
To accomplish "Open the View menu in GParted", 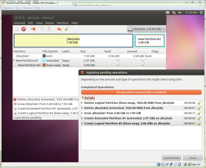I will pos(39,23).
